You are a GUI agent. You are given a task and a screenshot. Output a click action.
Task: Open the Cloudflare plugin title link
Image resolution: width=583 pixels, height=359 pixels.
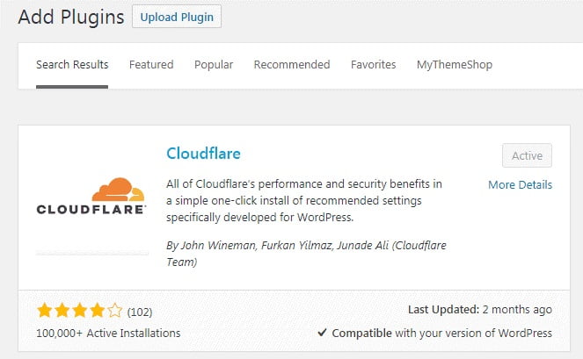point(203,154)
